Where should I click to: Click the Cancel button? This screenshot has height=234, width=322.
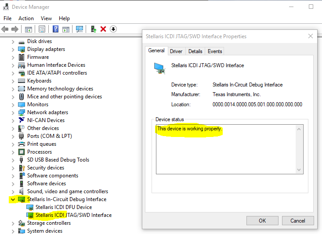click(297, 221)
